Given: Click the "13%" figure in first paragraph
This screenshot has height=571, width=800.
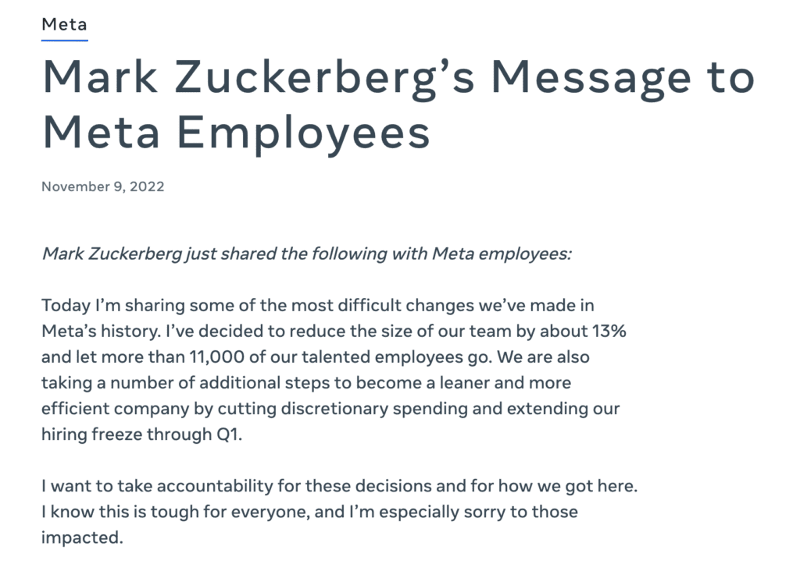Looking at the screenshot, I should tap(609, 331).
